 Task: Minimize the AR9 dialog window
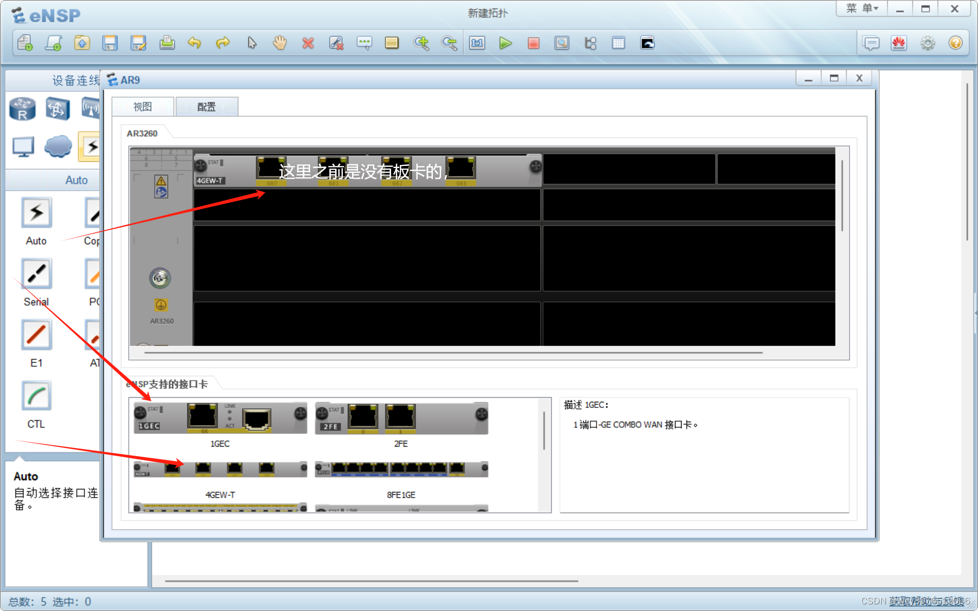tap(808, 78)
